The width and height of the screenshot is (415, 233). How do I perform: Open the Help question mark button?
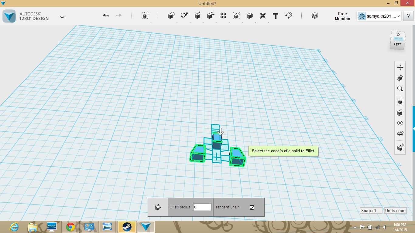point(409,16)
